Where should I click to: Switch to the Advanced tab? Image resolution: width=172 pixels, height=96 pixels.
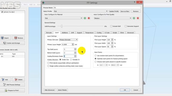pyautogui.click(x=130, y=33)
